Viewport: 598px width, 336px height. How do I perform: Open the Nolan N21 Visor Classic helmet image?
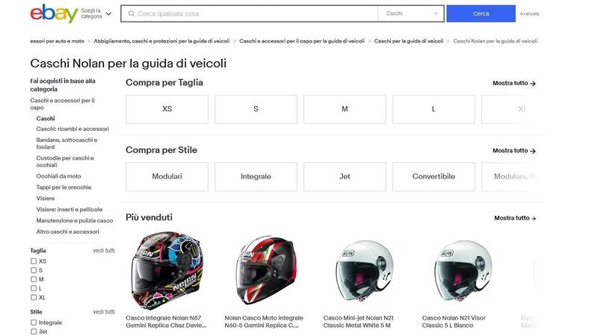pyautogui.click(x=463, y=270)
